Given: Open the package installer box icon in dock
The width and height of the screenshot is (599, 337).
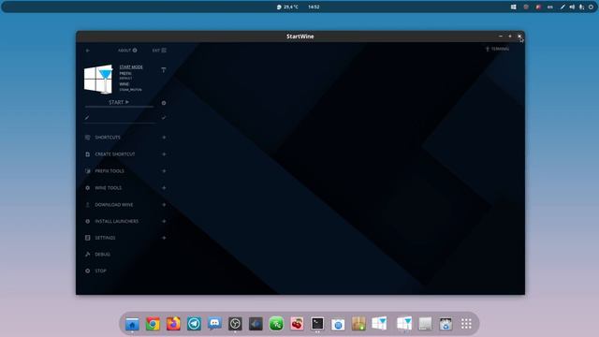Looking at the screenshot, I should coord(358,324).
